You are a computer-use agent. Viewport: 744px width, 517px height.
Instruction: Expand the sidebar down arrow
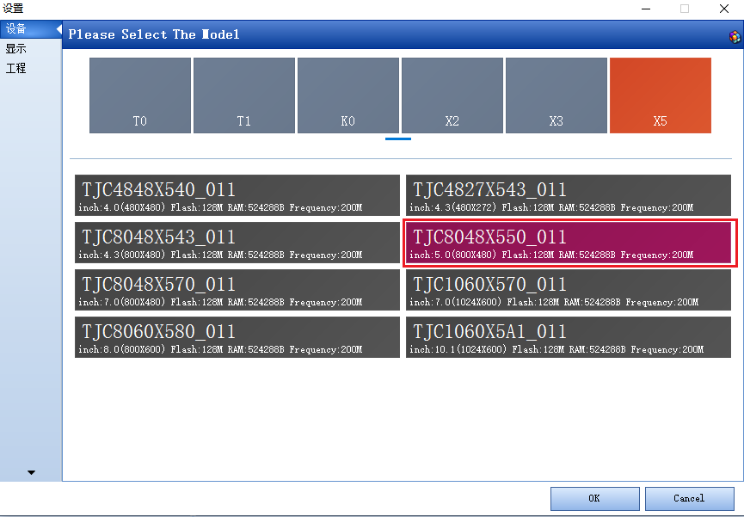pyautogui.click(x=32, y=472)
